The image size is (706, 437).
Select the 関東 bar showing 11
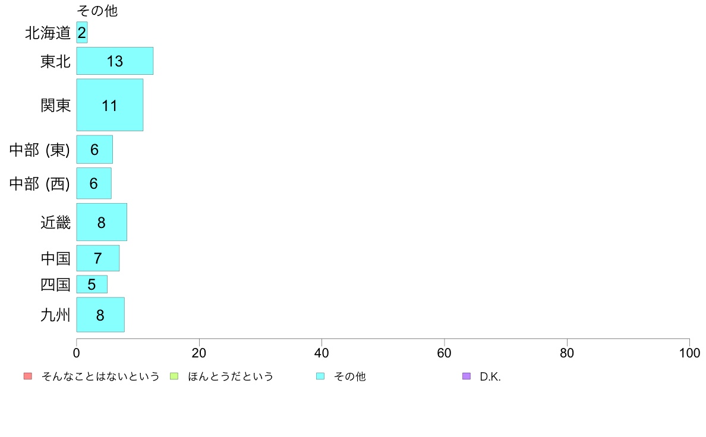(110, 105)
